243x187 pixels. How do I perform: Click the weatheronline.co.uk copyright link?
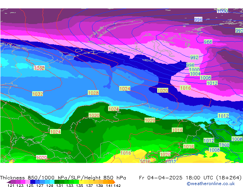point(211,184)
